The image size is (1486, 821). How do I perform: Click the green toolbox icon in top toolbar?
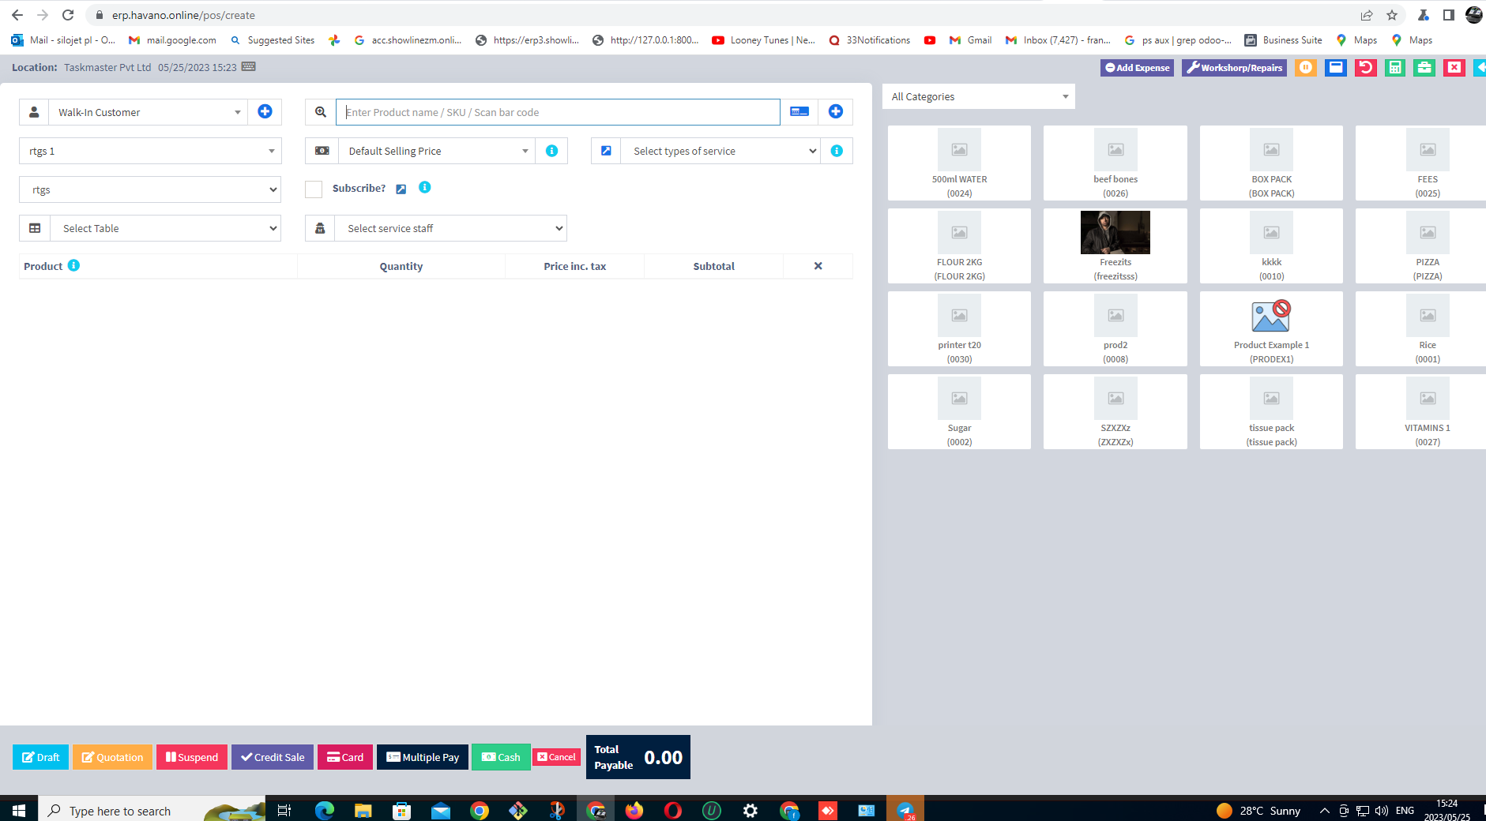tap(1424, 68)
